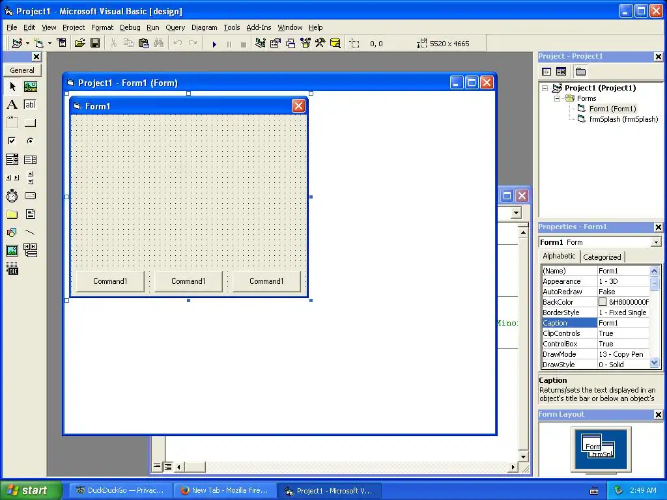Click View Code icon in Project panel

click(546, 72)
